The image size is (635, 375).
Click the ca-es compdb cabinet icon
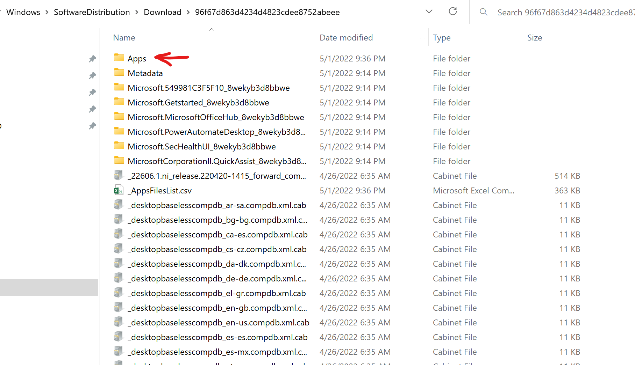pyautogui.click(x=119, y=234)
